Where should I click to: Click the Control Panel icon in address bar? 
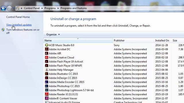point(18,8)
